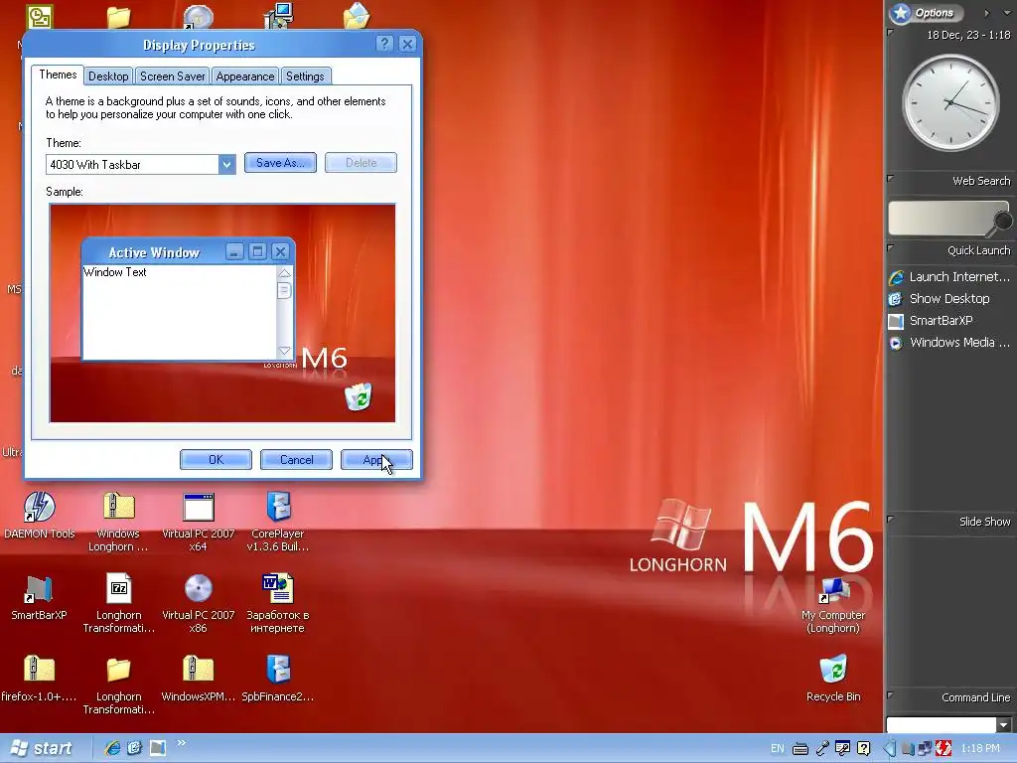Select the SpbFinance2 desktop icon
Viewport: 1017px width, 763px height.
278,679
